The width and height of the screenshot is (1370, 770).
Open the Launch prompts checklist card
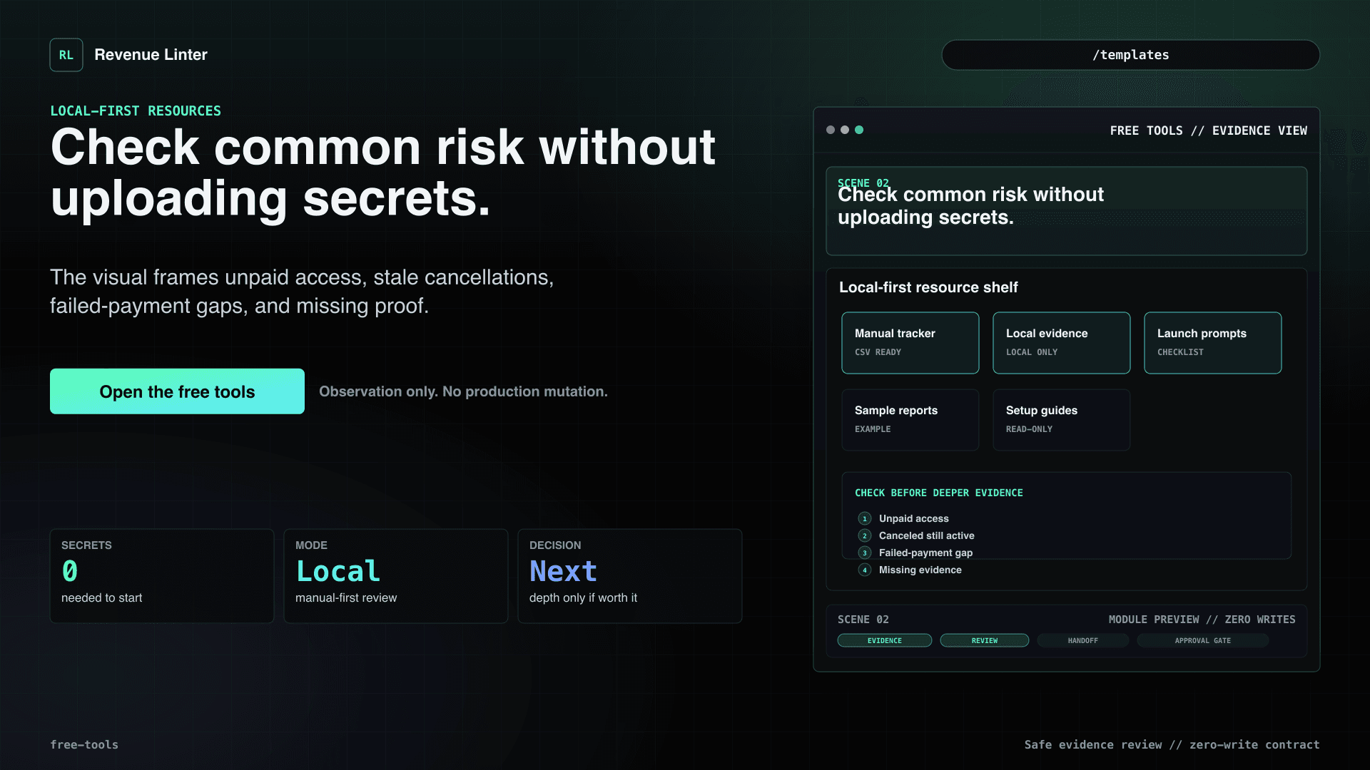coord(1213,343)
